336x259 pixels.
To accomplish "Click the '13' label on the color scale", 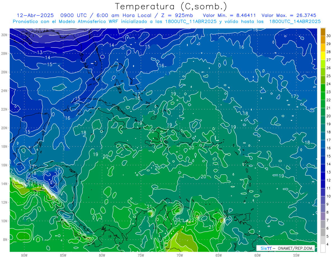I will click(x=328, y=172).
